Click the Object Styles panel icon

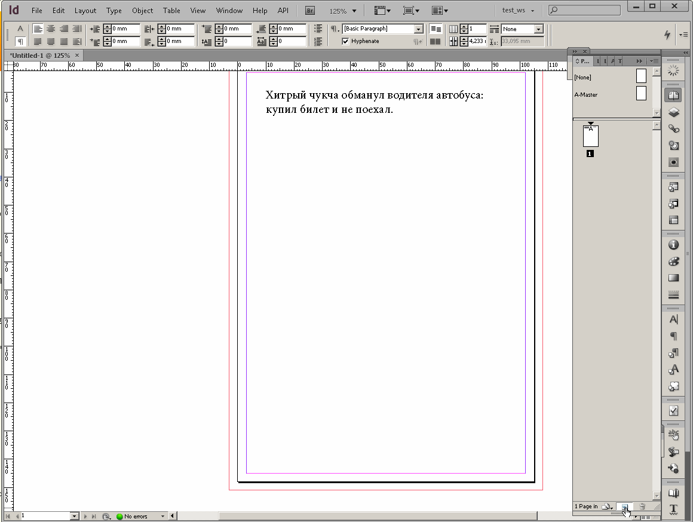click(673, 386)
